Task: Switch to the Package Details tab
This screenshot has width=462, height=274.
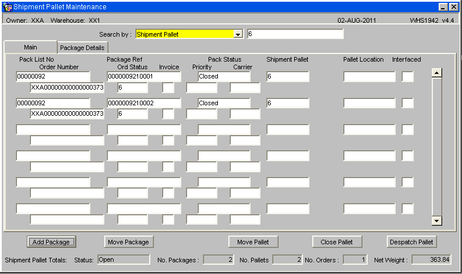Action: tap(82, 48)
